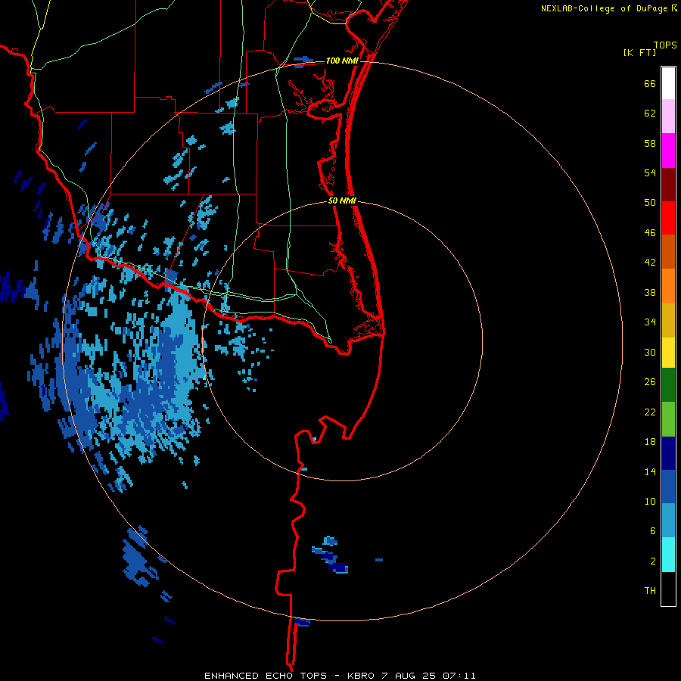Click the '14' legend value
Viewport: 681px width, 681px height.
[x=650, y=471]
